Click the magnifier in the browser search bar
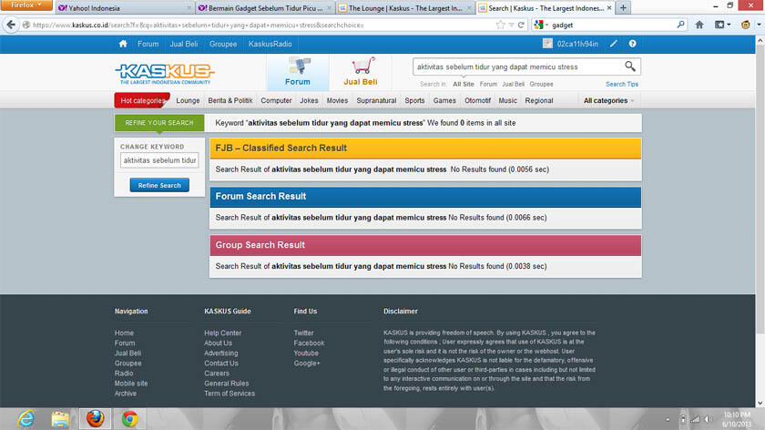Image resolution: width=765 pixels, height=430 pixels. pos(680,25)
